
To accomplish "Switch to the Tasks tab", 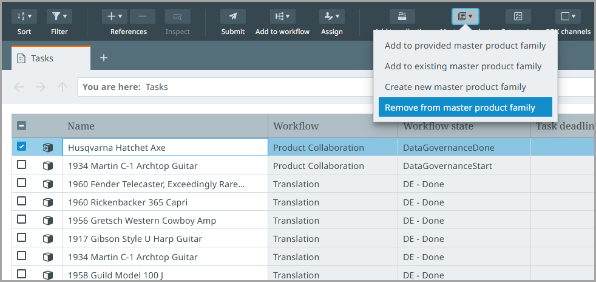I will point(42,58).
